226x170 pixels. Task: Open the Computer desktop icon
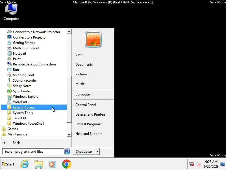coord(11,12)
